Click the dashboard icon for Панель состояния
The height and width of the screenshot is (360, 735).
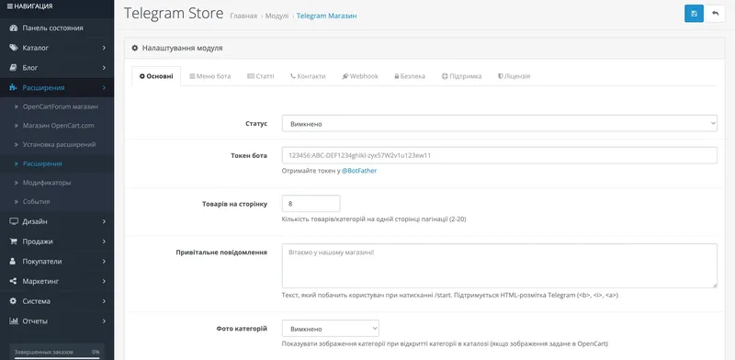pos(14,28)
